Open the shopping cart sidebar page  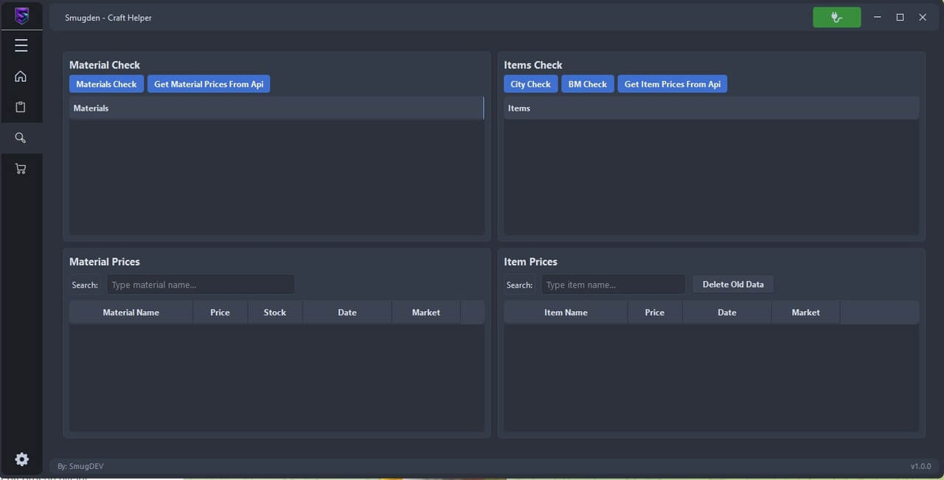pos(21,169)
